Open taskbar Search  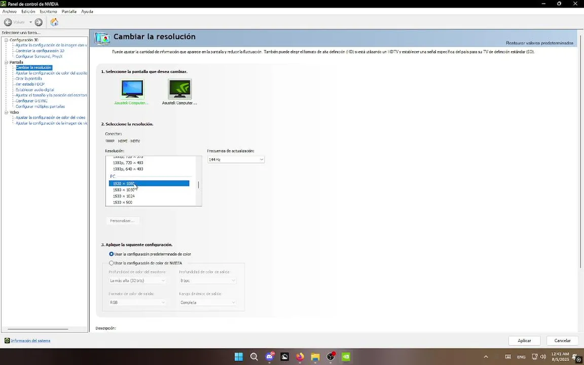[x=254, y=357]
